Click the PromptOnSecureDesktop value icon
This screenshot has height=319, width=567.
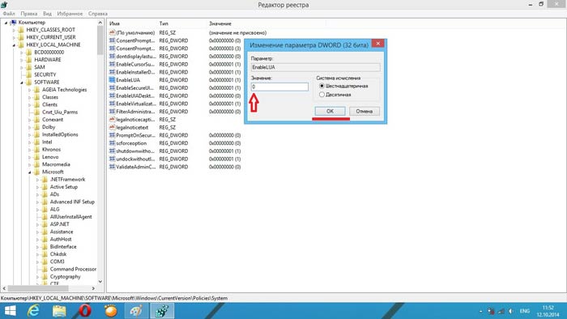(112, 135)
